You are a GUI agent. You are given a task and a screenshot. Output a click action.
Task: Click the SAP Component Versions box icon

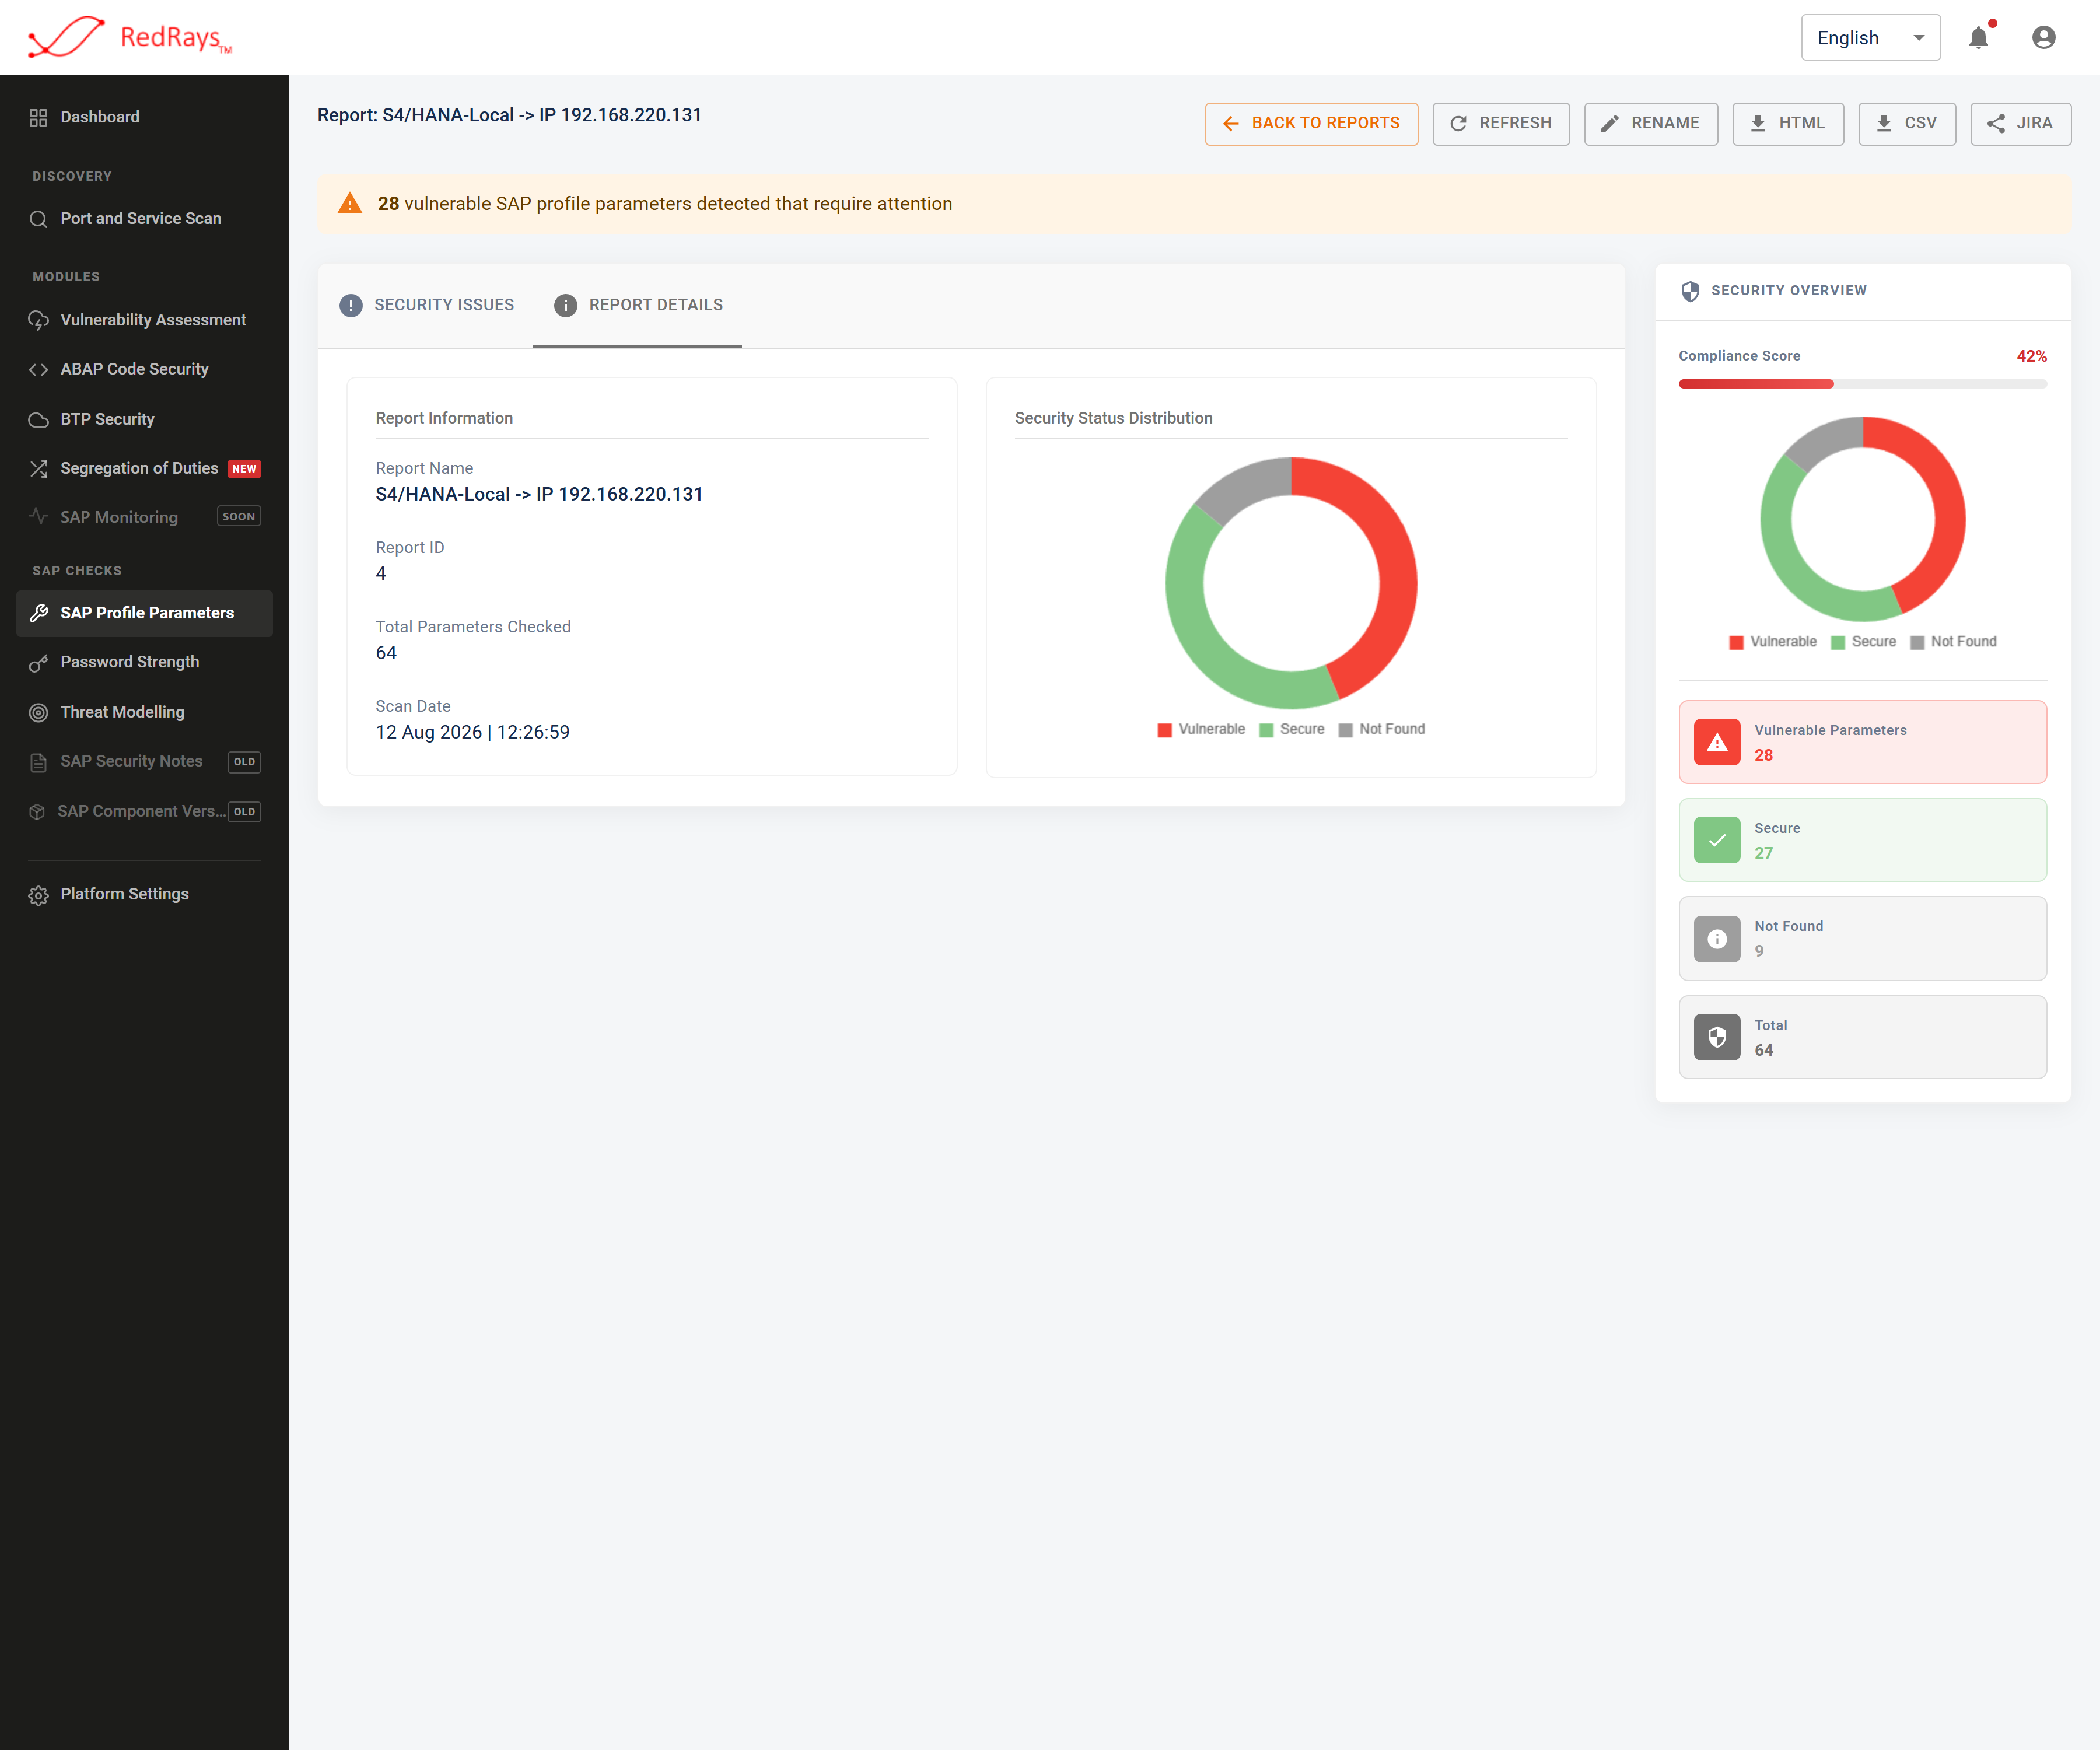click(x=37, y=812)
